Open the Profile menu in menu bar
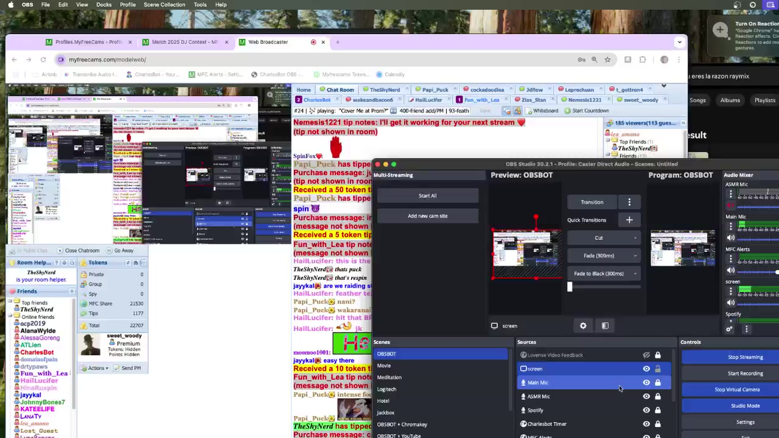 point(128,4)
